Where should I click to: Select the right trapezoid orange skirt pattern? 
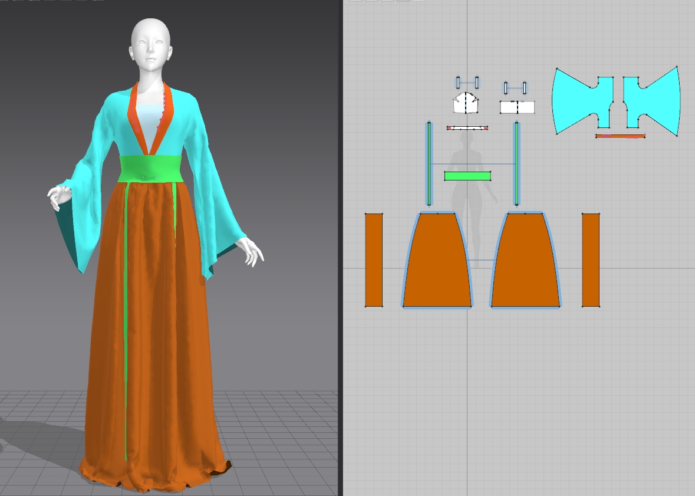[x=525, y=260]
